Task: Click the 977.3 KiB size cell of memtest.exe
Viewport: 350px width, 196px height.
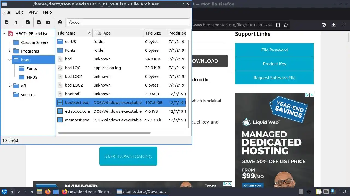Action: coord(154,120)
